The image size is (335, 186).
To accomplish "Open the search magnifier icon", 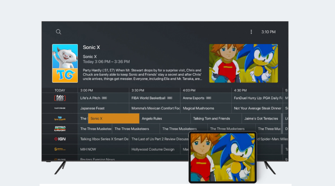I will point(58,32).
